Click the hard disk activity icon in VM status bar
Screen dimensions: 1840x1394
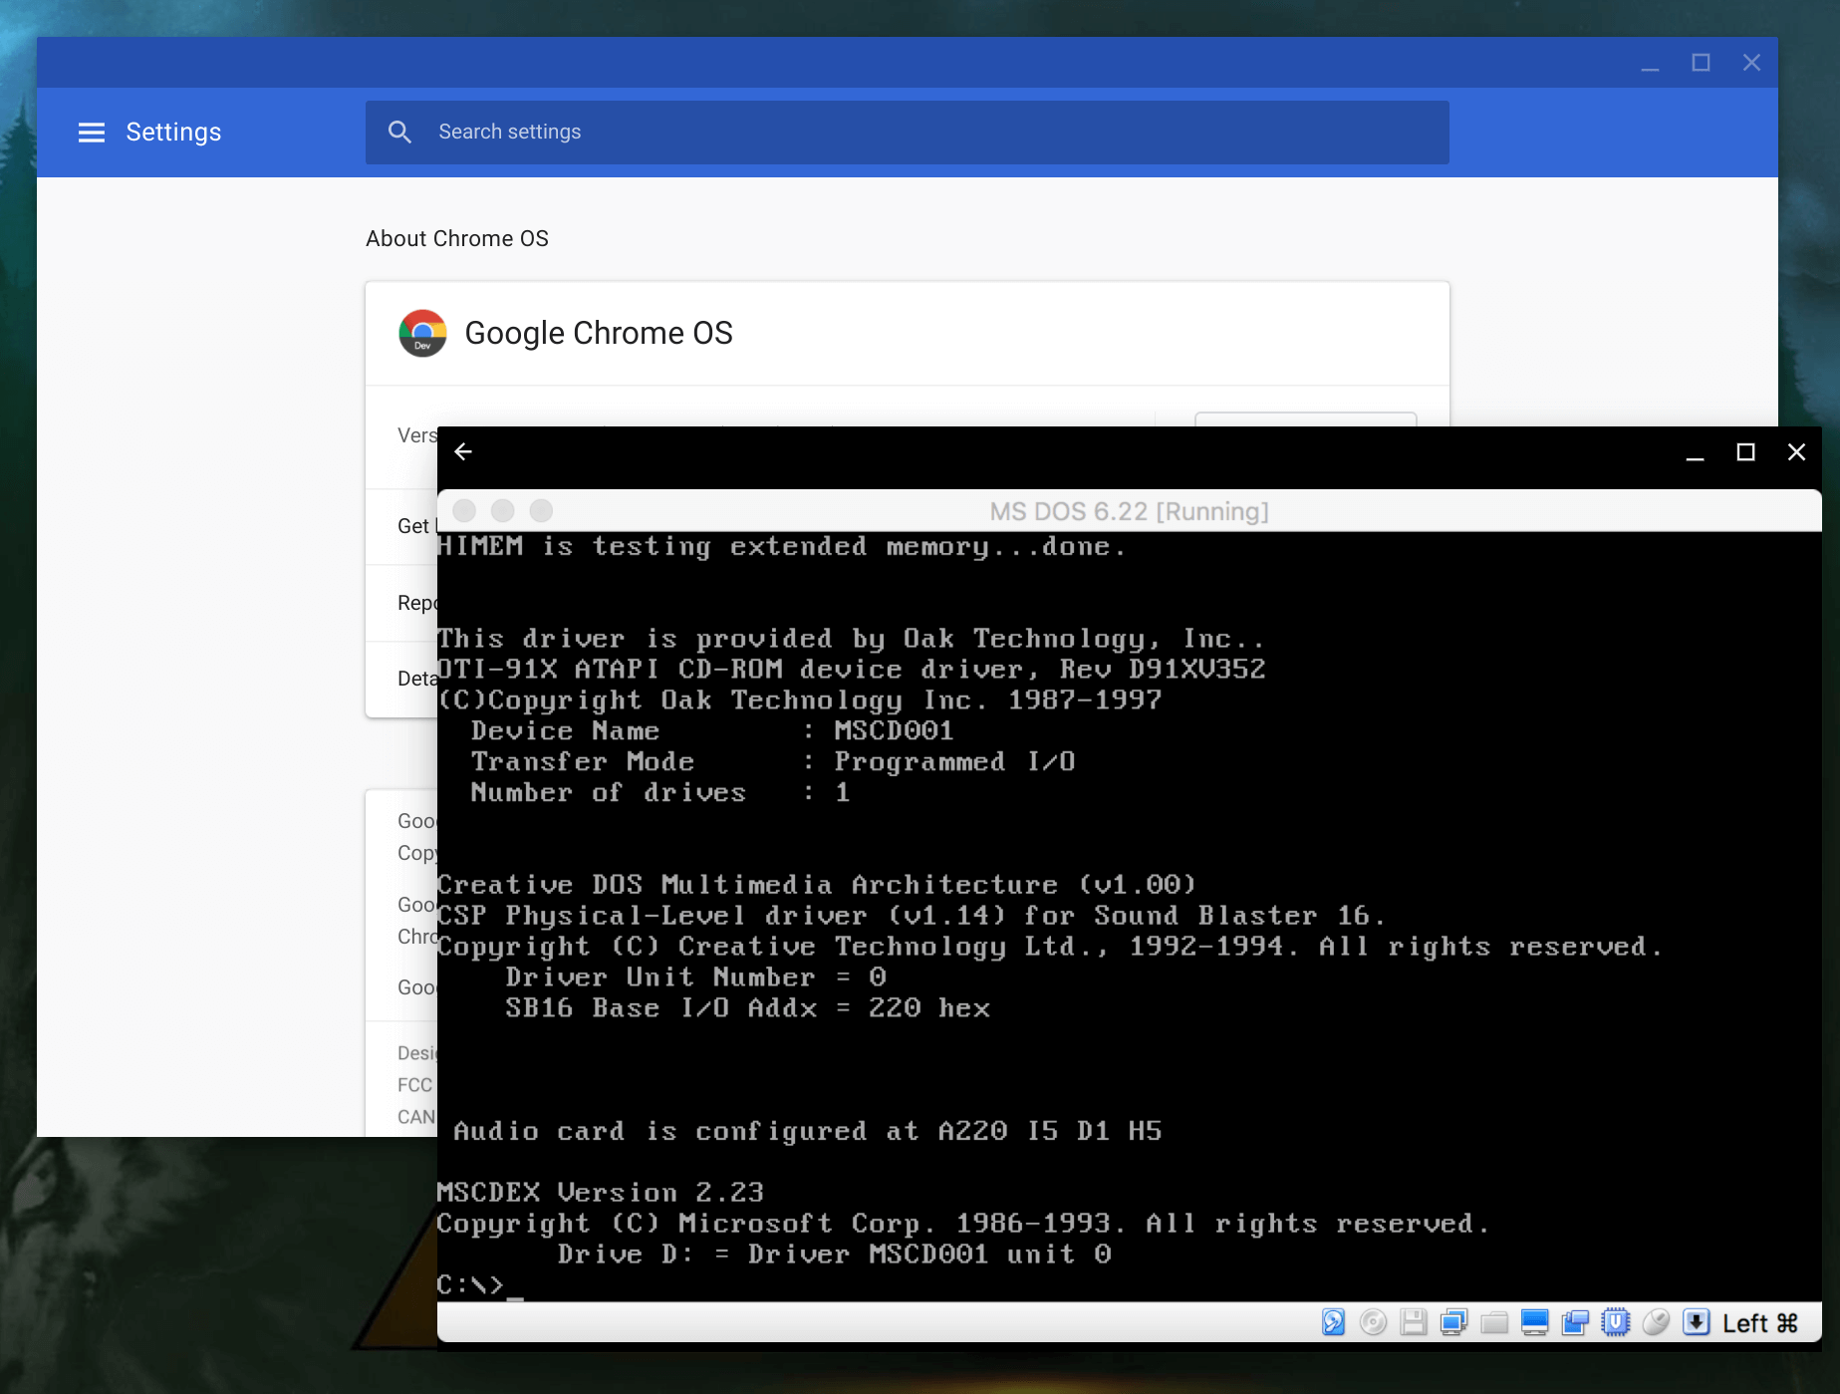(1332, 1322)
